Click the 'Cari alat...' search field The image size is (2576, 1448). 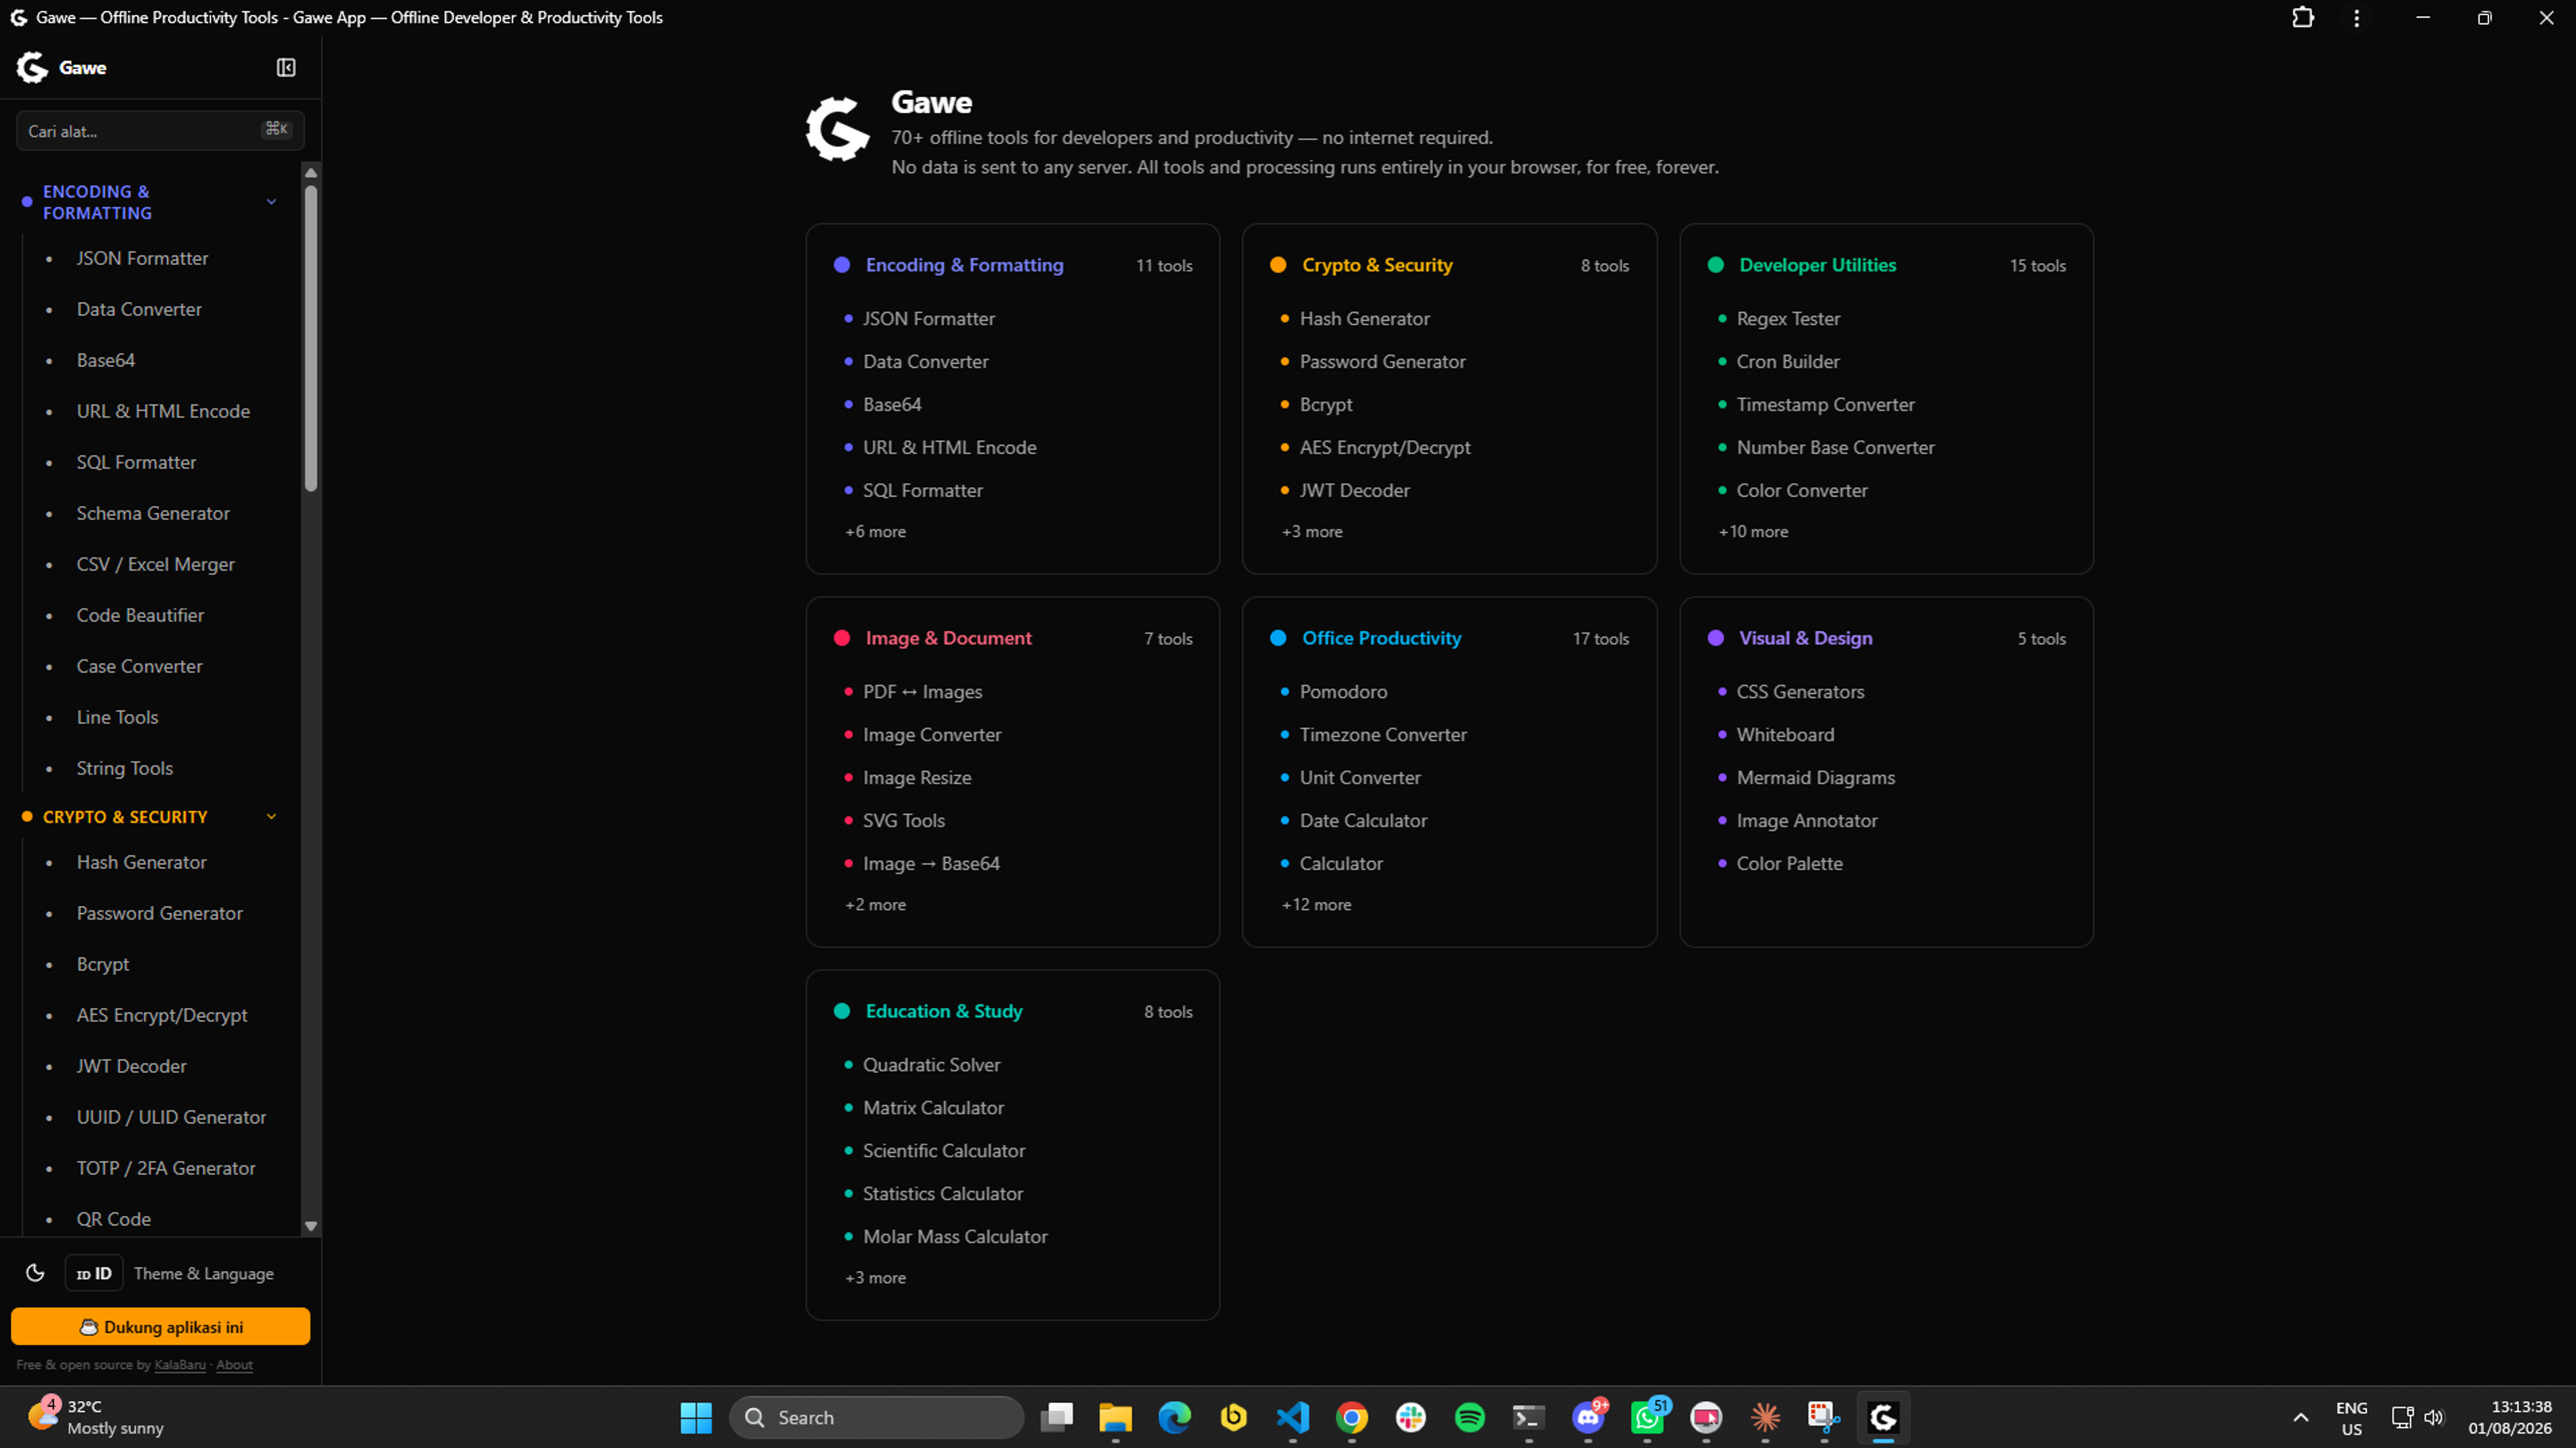pos(160,131)
